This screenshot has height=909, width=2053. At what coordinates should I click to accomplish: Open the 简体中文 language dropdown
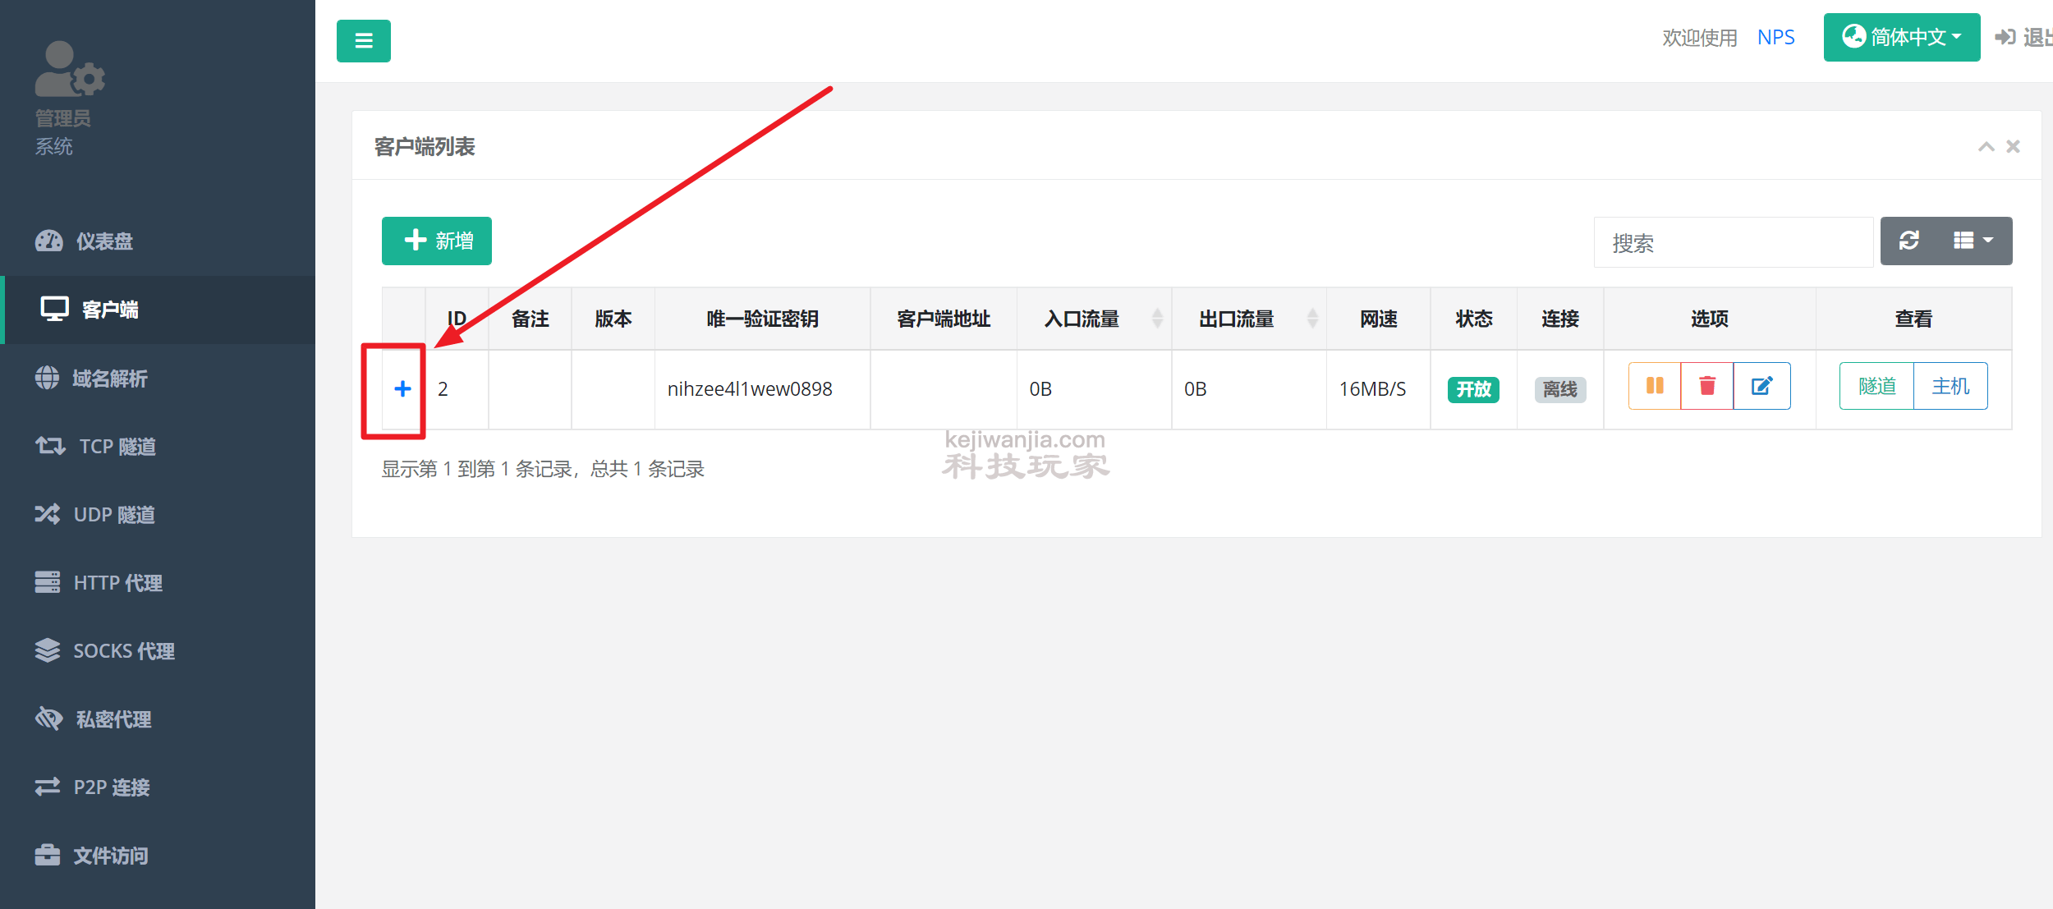pyautogui.click(x=1901, y=37)
